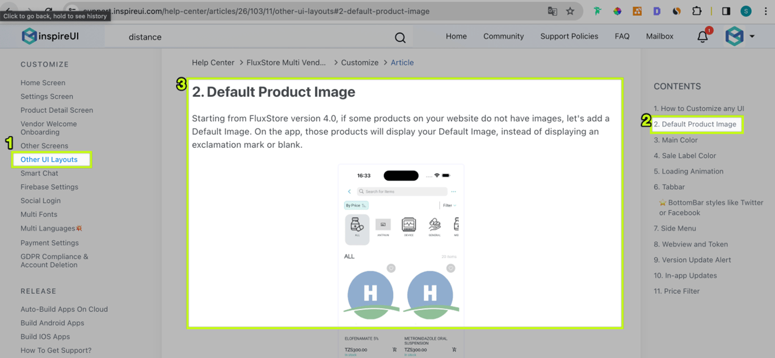
Task: Jump to "7. Side Menu" in Contents
Action: pos(675,228)
